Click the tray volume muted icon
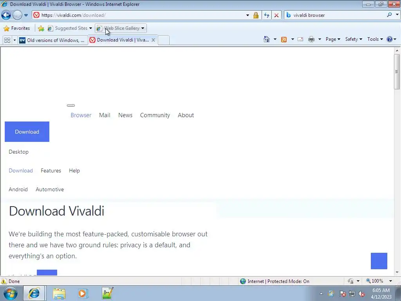Viewport: 401px width, 301px height. 361,294
